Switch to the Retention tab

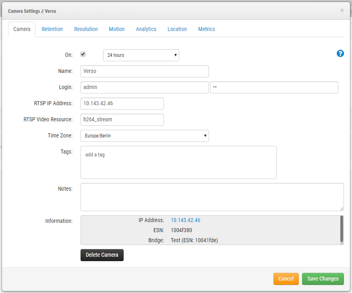(52, 29)
